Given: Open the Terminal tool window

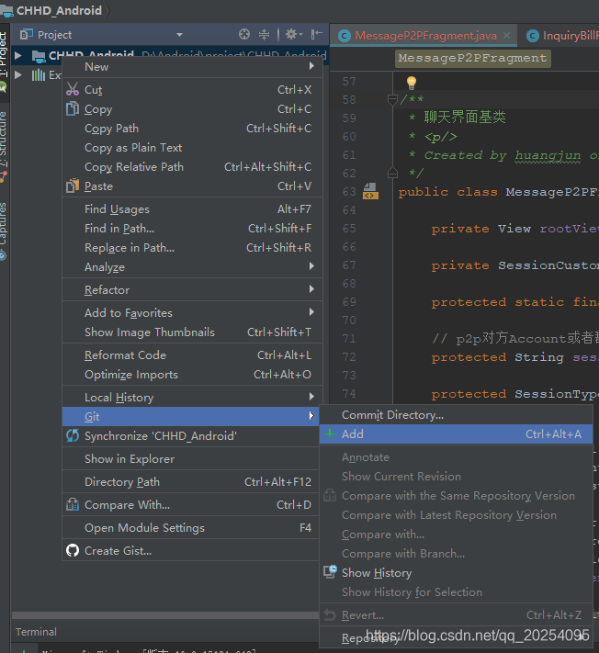Looking at the screenshot, I should (36, 632).
